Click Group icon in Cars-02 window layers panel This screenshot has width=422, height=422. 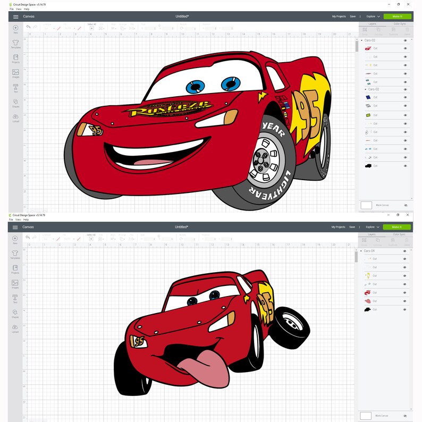365,30
